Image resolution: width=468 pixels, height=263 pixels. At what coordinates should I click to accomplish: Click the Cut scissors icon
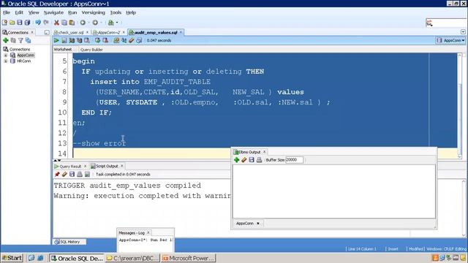[x=56, y=23]
